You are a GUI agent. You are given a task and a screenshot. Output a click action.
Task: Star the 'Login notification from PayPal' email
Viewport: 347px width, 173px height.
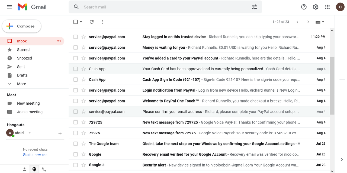[83, 90]
